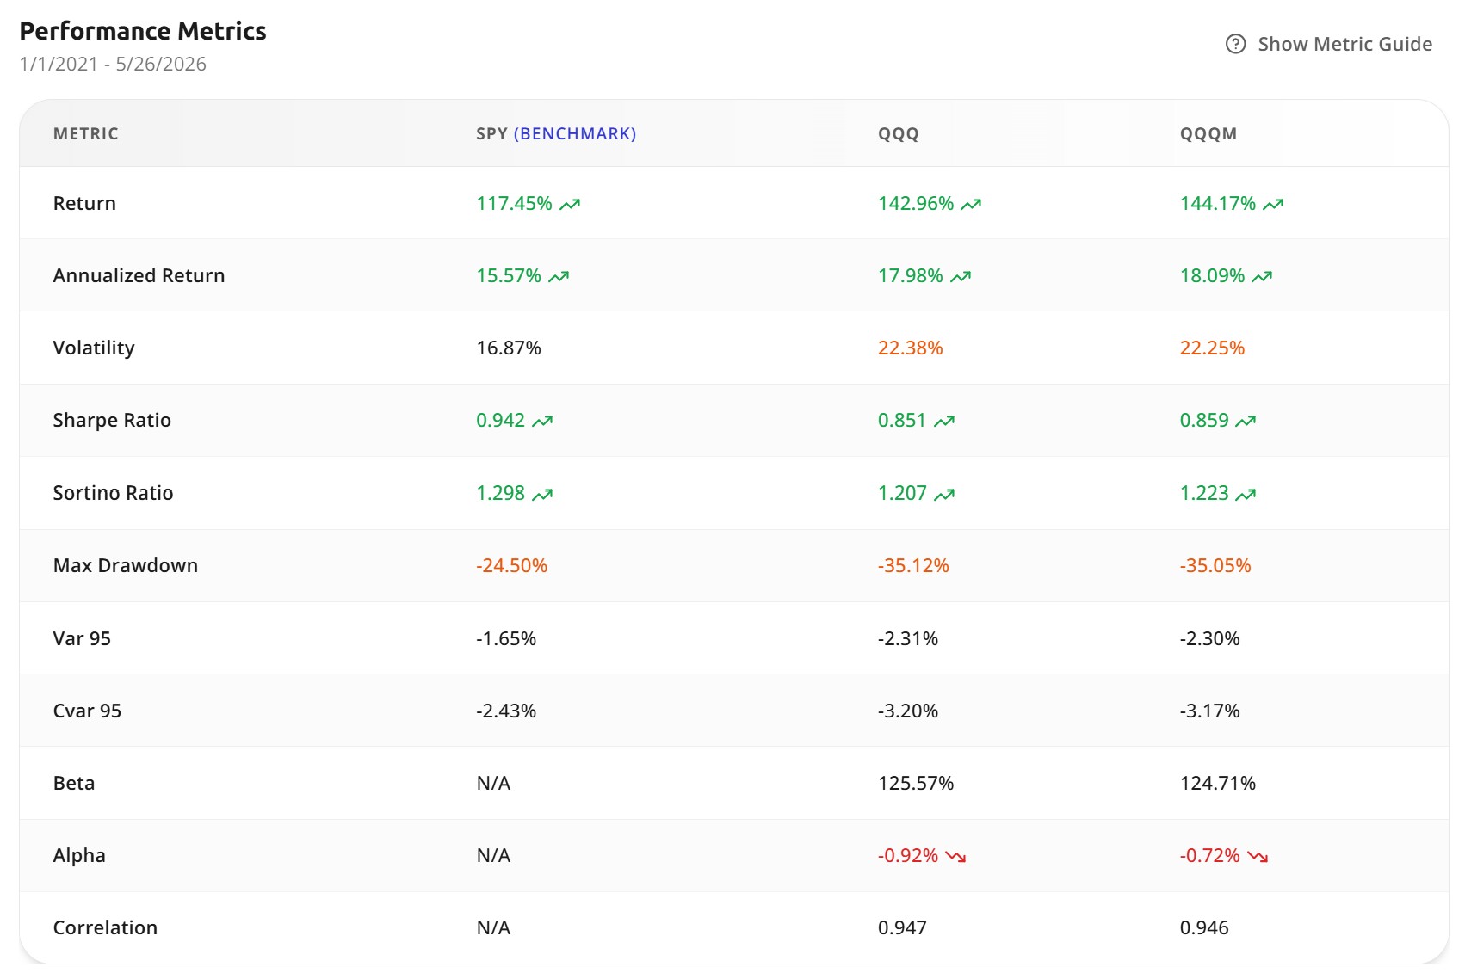Click the Performance Metrics heading
1465x979 pixels.
point(143,31)
